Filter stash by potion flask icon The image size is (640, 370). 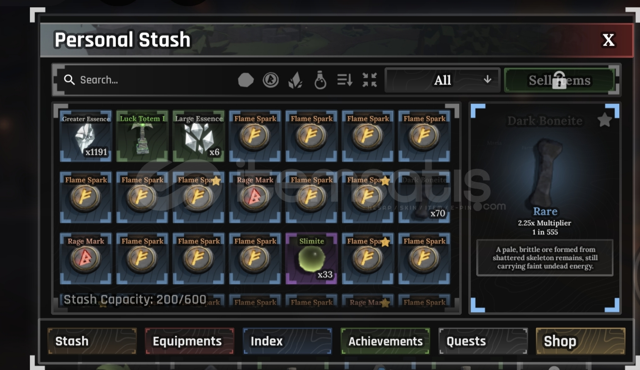pyautogui.click(x=320, y=80)
